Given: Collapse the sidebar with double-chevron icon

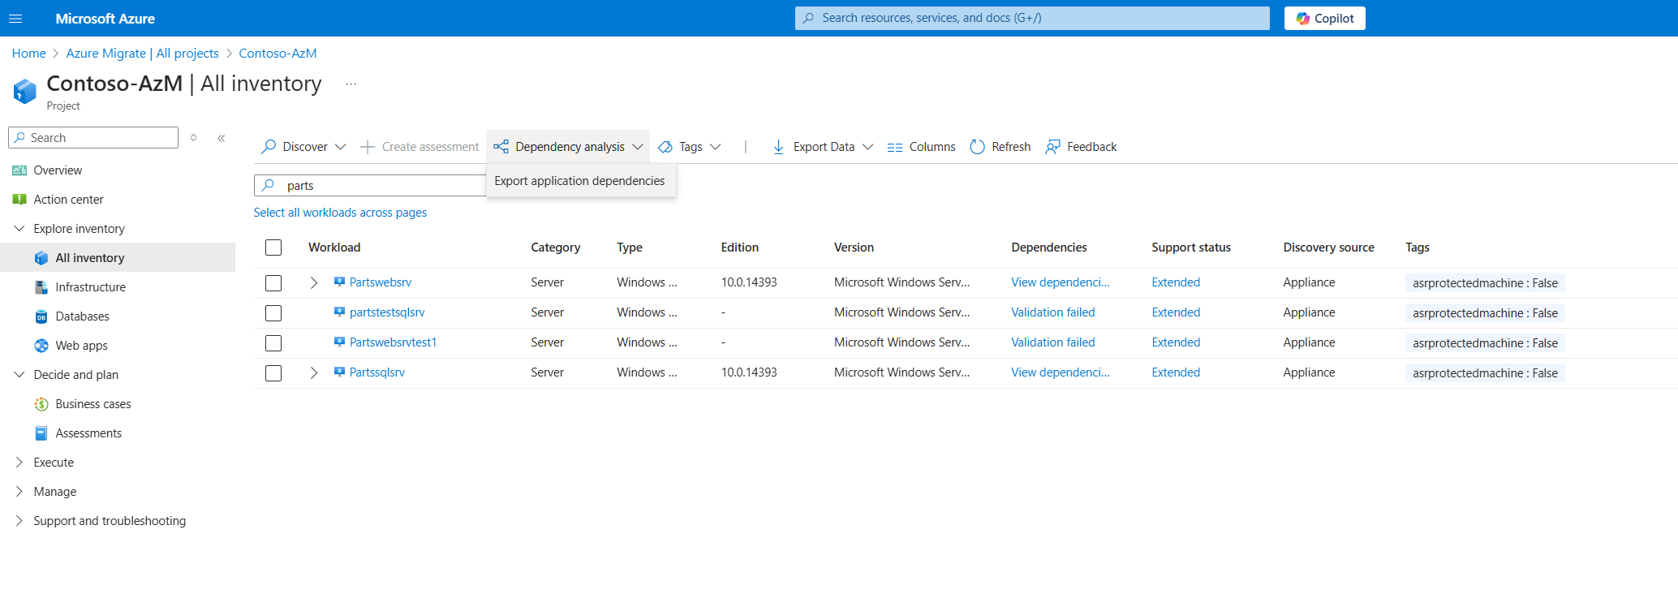Looking at the screenshot, I should point(222,138).
